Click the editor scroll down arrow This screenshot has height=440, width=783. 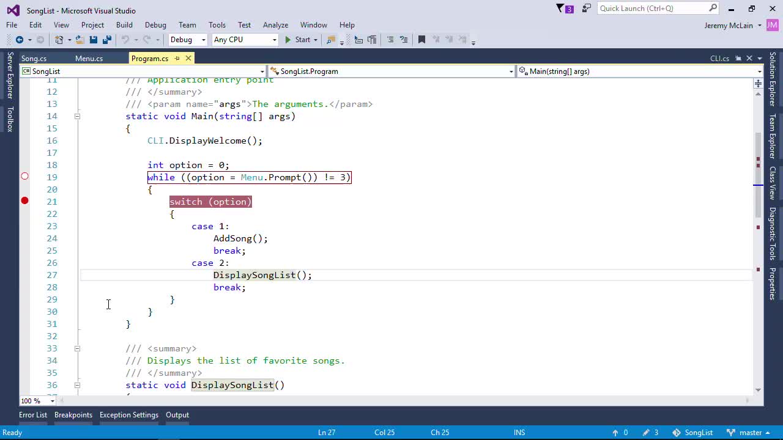click(x=759, y=390)
